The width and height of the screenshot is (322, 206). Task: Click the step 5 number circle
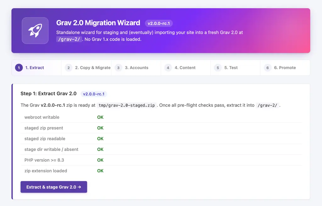pyautogui.click(x=218, y=68)
